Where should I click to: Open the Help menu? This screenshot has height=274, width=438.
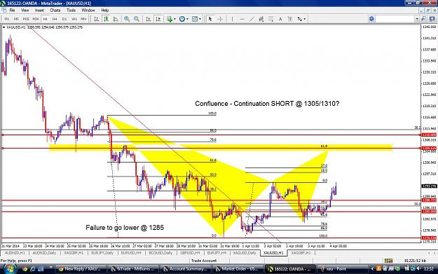[104, 10]
